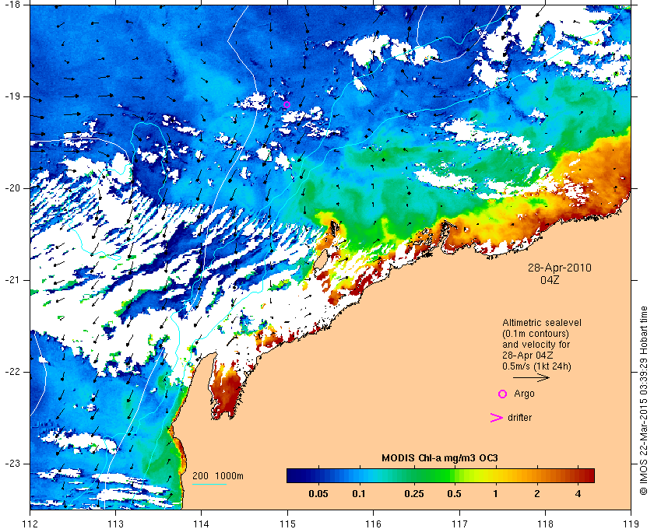Click the longitude label 119
This screenshot has height=529, width=654.
click(631, 524)
